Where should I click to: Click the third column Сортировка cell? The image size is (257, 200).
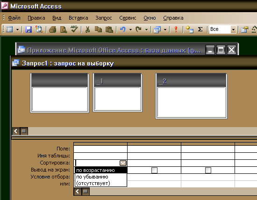(x=208, y=163)
